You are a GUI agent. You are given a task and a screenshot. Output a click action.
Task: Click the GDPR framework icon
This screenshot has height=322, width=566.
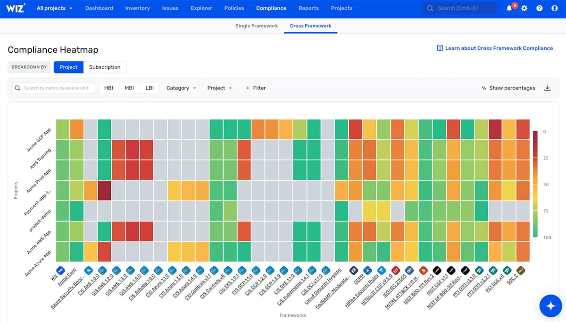tap(367, 271)
